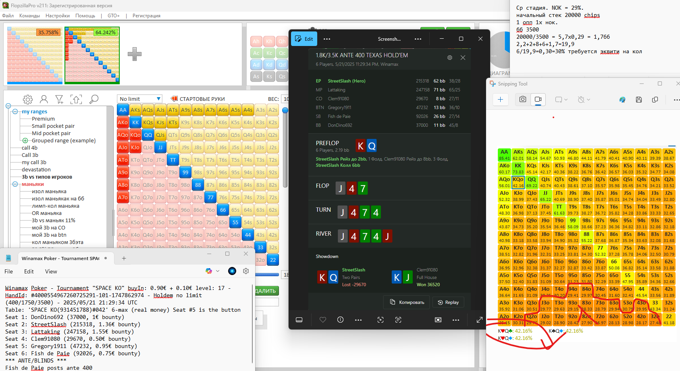Viewport: 680px width, 371px height.
Task: Show file info with the circled-i icon
Action: [340, 320]
